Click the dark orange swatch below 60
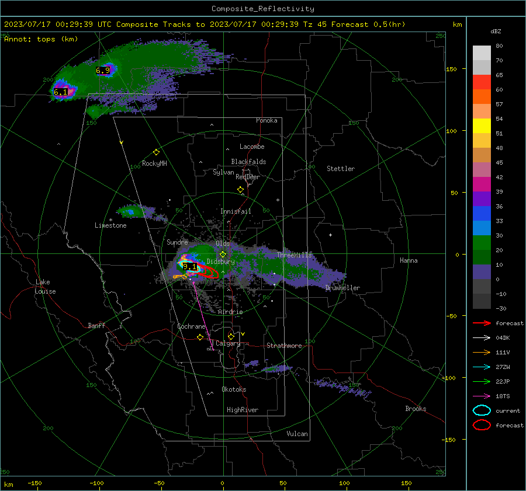 coord(482,97)
